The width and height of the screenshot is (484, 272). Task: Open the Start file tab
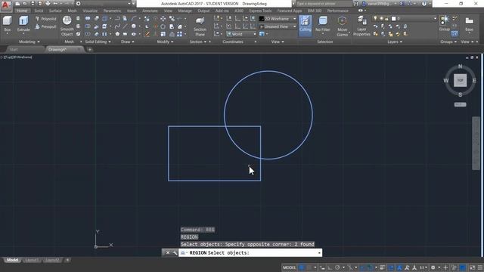point(14,49)
